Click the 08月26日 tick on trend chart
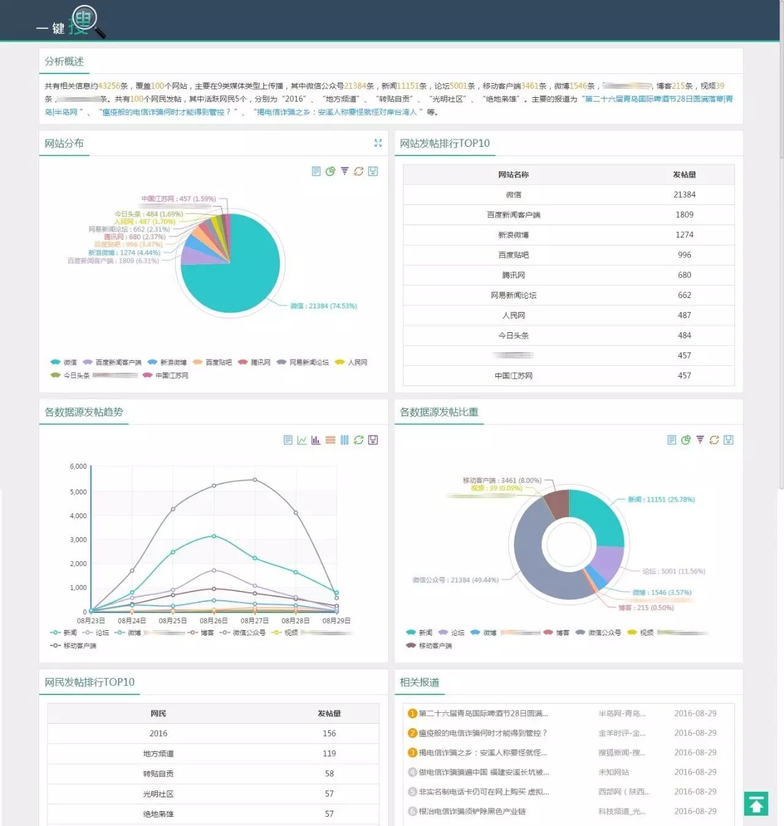This screenshot has height=826, width=784. point(213,620)
